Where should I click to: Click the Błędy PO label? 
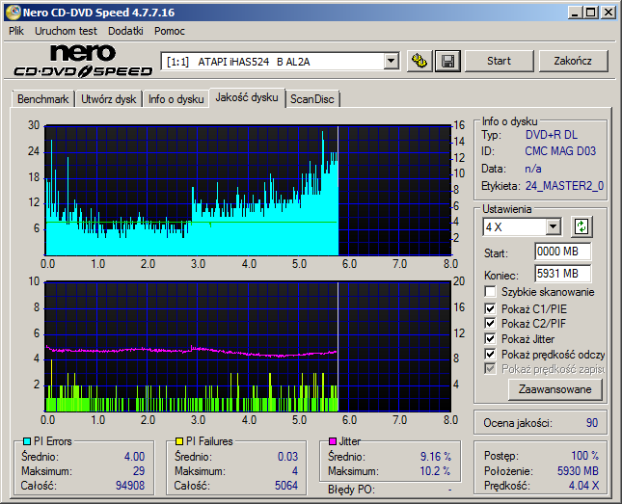click(x=351, y=490)
